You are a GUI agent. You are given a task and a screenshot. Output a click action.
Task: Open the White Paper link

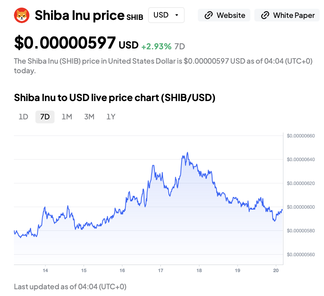[287, 16]
